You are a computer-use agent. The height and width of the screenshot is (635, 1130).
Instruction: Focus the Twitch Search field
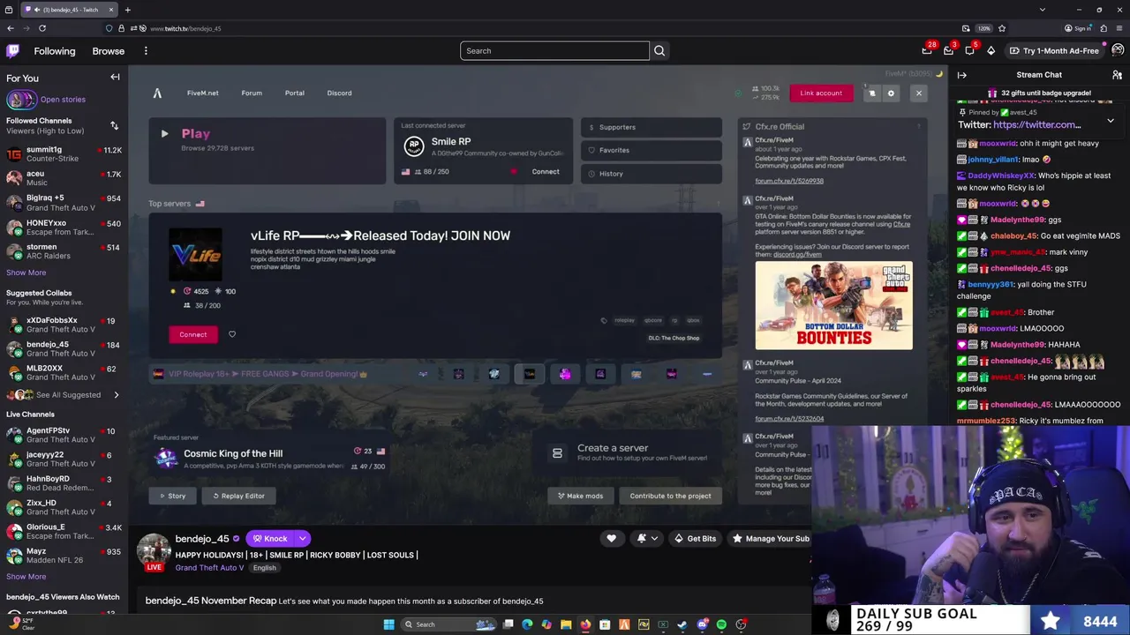point(554,51)
